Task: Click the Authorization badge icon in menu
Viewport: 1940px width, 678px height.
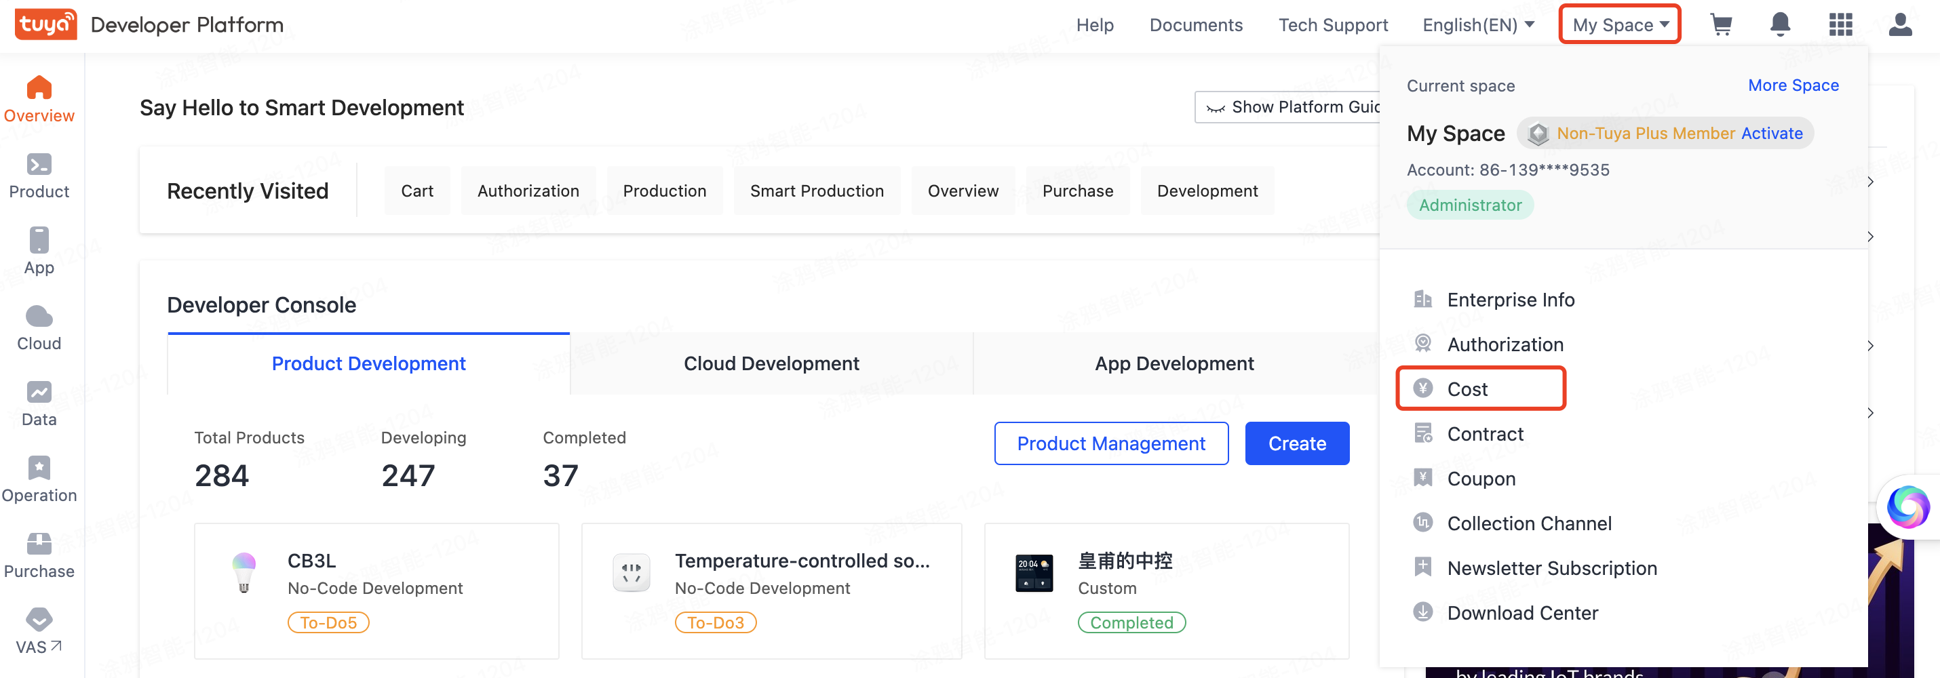Action: (1422, 344)
